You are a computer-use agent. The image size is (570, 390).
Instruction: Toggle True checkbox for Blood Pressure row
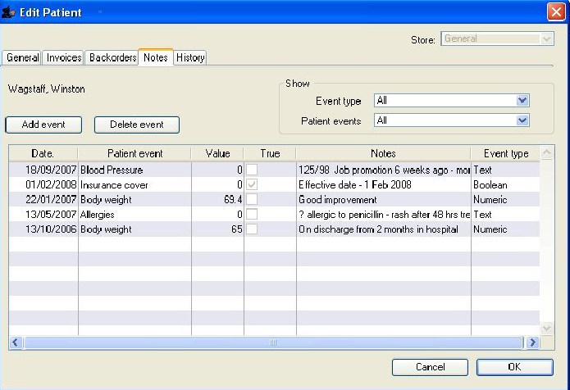pyautogui.click(x=253, y=170)
